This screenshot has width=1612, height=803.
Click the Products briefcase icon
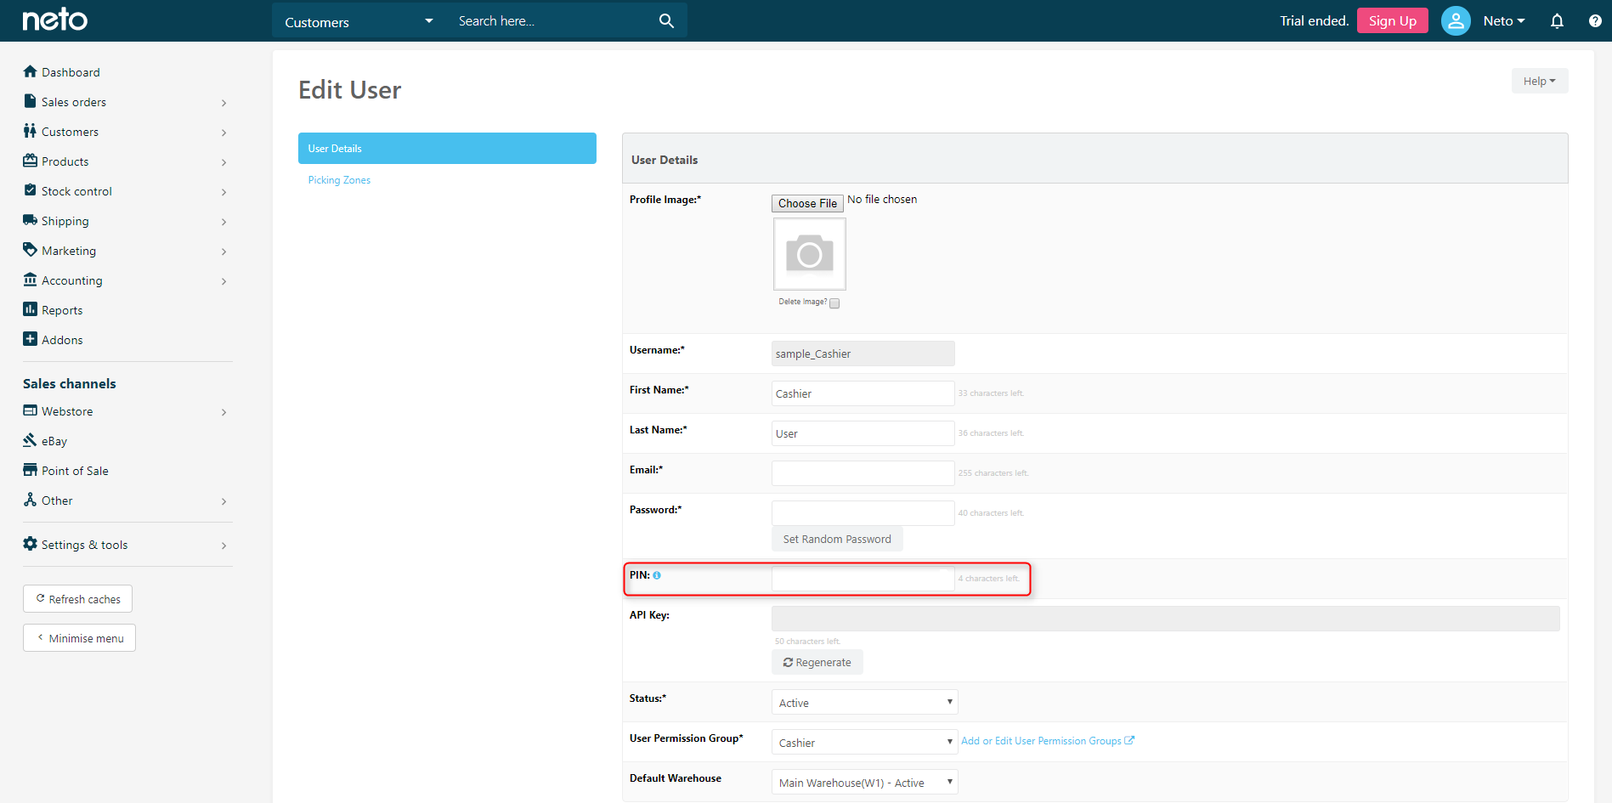(31, 161)
